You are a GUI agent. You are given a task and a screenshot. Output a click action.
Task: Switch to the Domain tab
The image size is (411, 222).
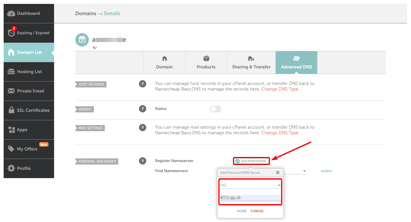click(164, 63)
